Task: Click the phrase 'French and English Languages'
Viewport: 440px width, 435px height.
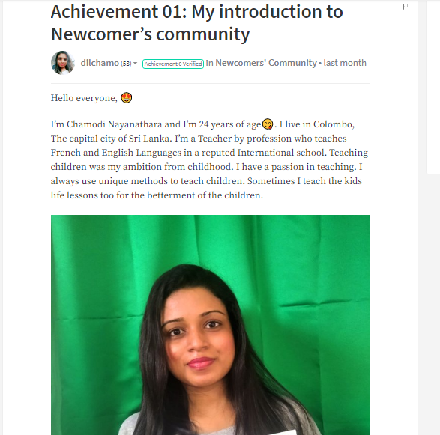Action: coord(116,153)
